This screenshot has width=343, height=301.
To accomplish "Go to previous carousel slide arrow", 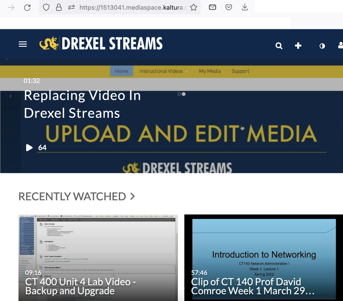I will pos(10,96).
